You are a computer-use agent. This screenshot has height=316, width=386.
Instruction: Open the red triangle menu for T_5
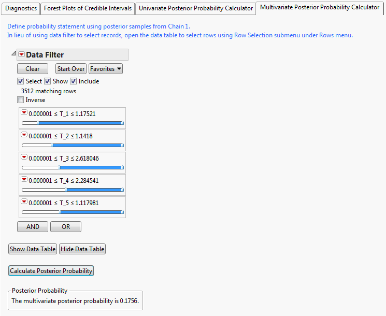pos(24,202)
